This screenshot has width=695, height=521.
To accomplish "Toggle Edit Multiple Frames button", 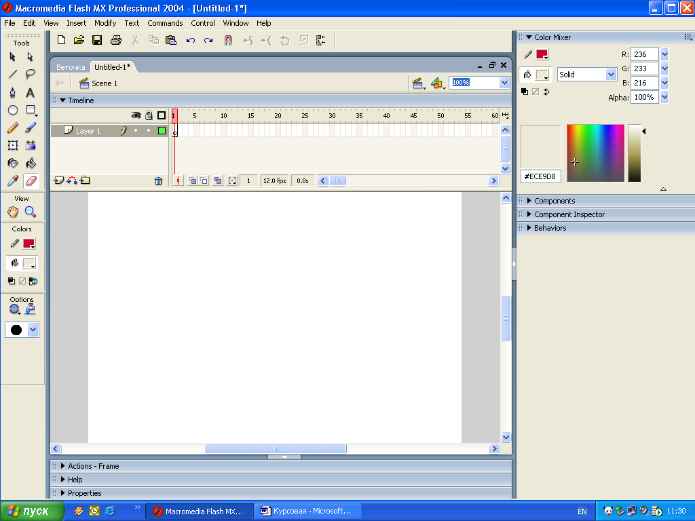I will point(218,180).
